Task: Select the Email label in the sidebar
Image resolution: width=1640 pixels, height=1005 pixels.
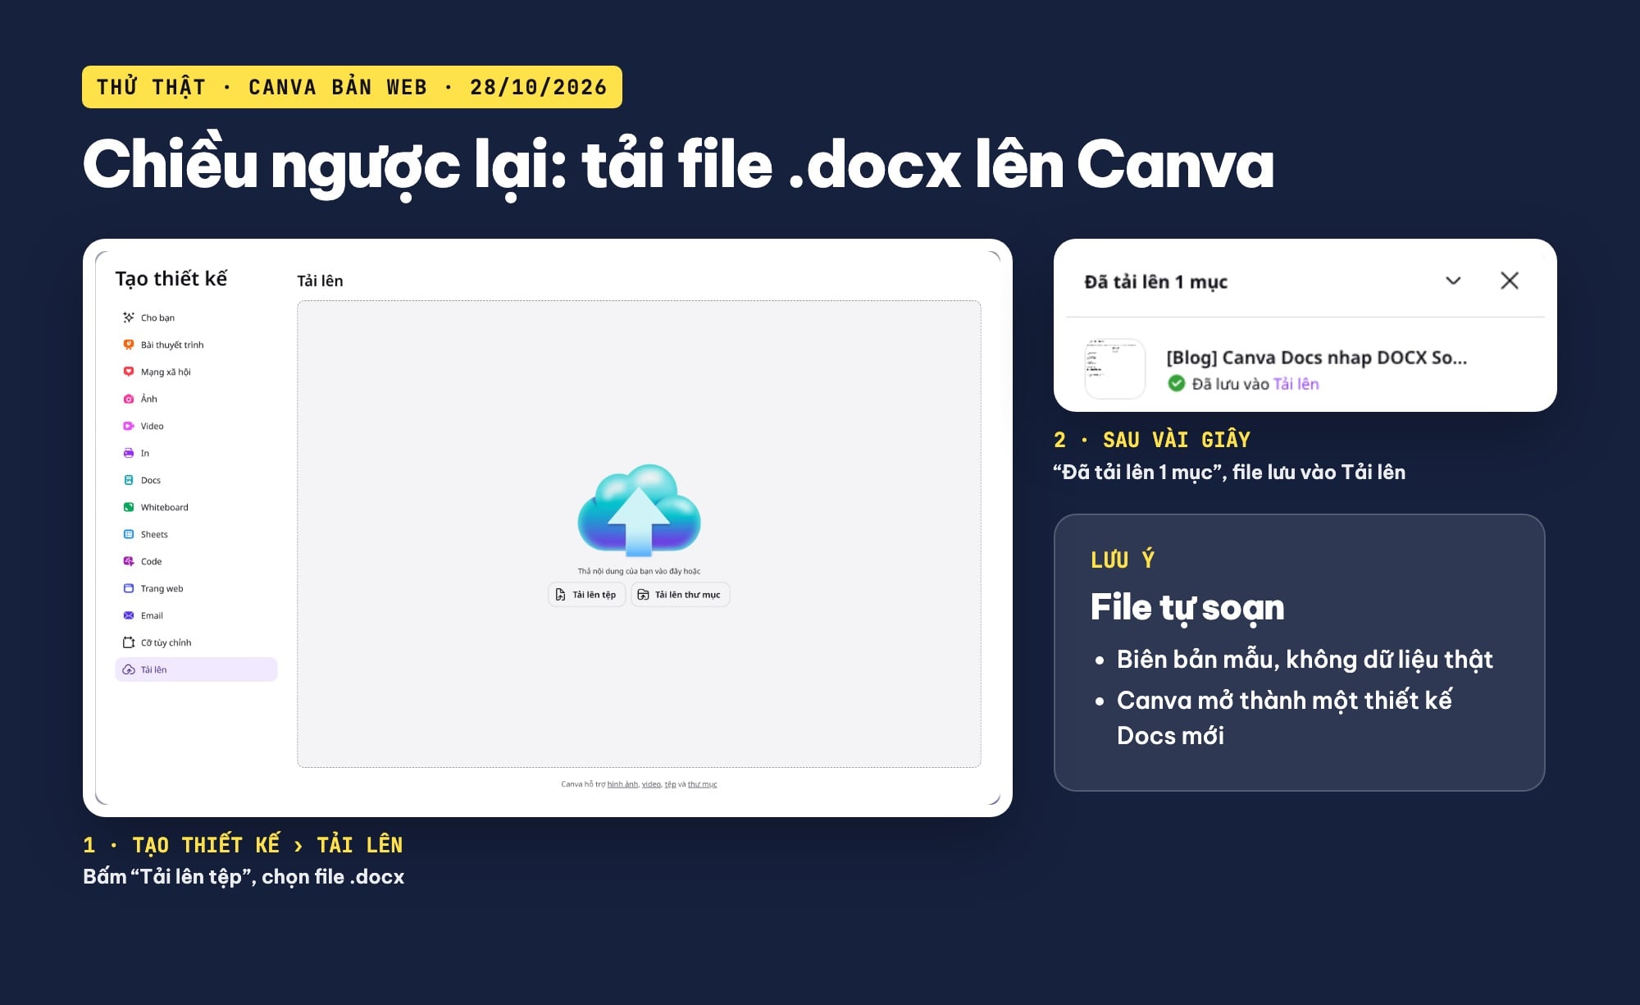Action: click(x=152, y=615)
